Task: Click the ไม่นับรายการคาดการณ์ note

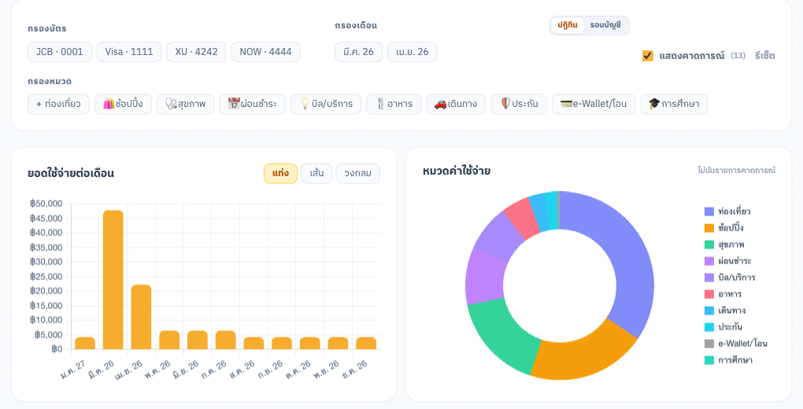Action: (x=736, y=170)
